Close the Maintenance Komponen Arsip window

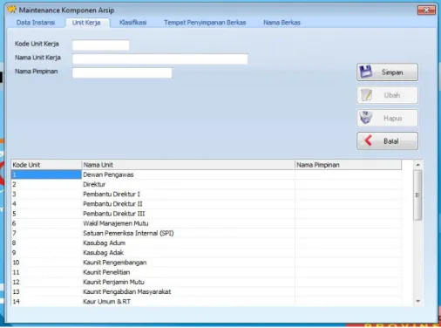426,10
